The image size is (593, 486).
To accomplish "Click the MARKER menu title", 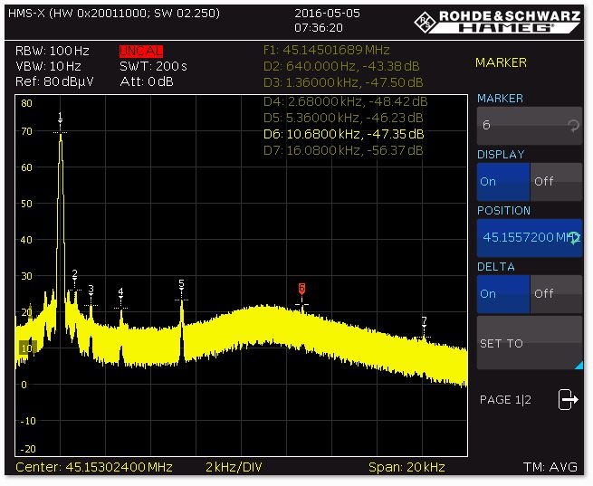I will click(501, 62).
